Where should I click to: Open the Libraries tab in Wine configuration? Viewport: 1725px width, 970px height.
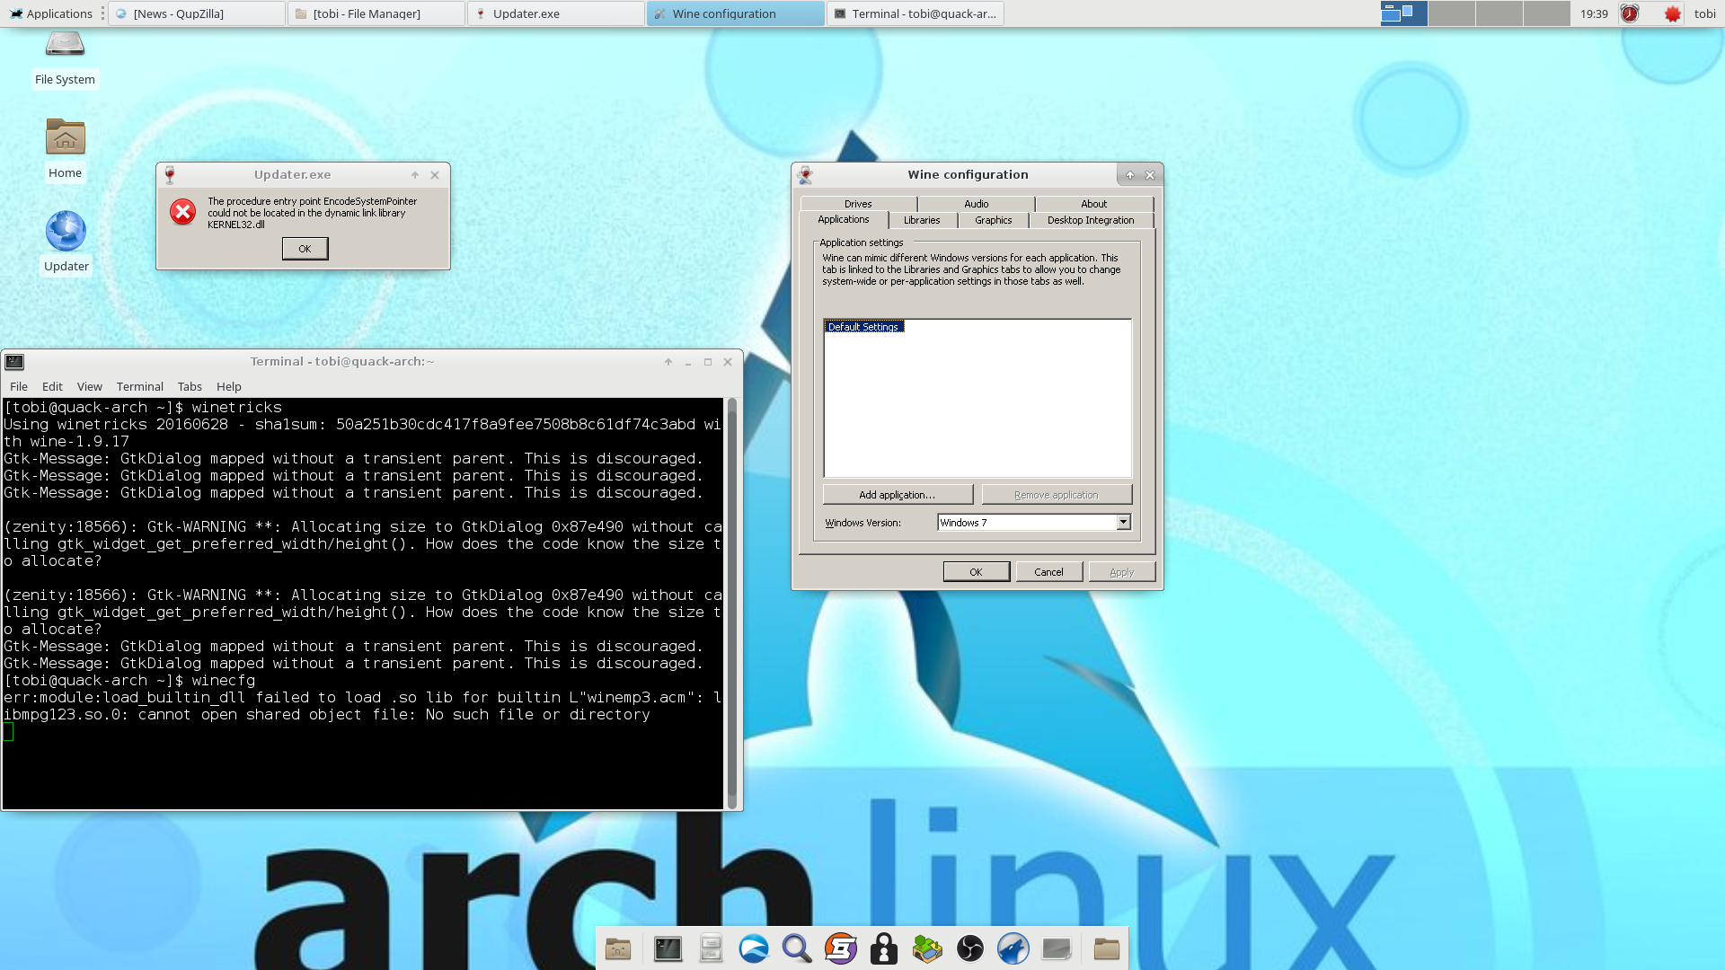tap(922, 220)
